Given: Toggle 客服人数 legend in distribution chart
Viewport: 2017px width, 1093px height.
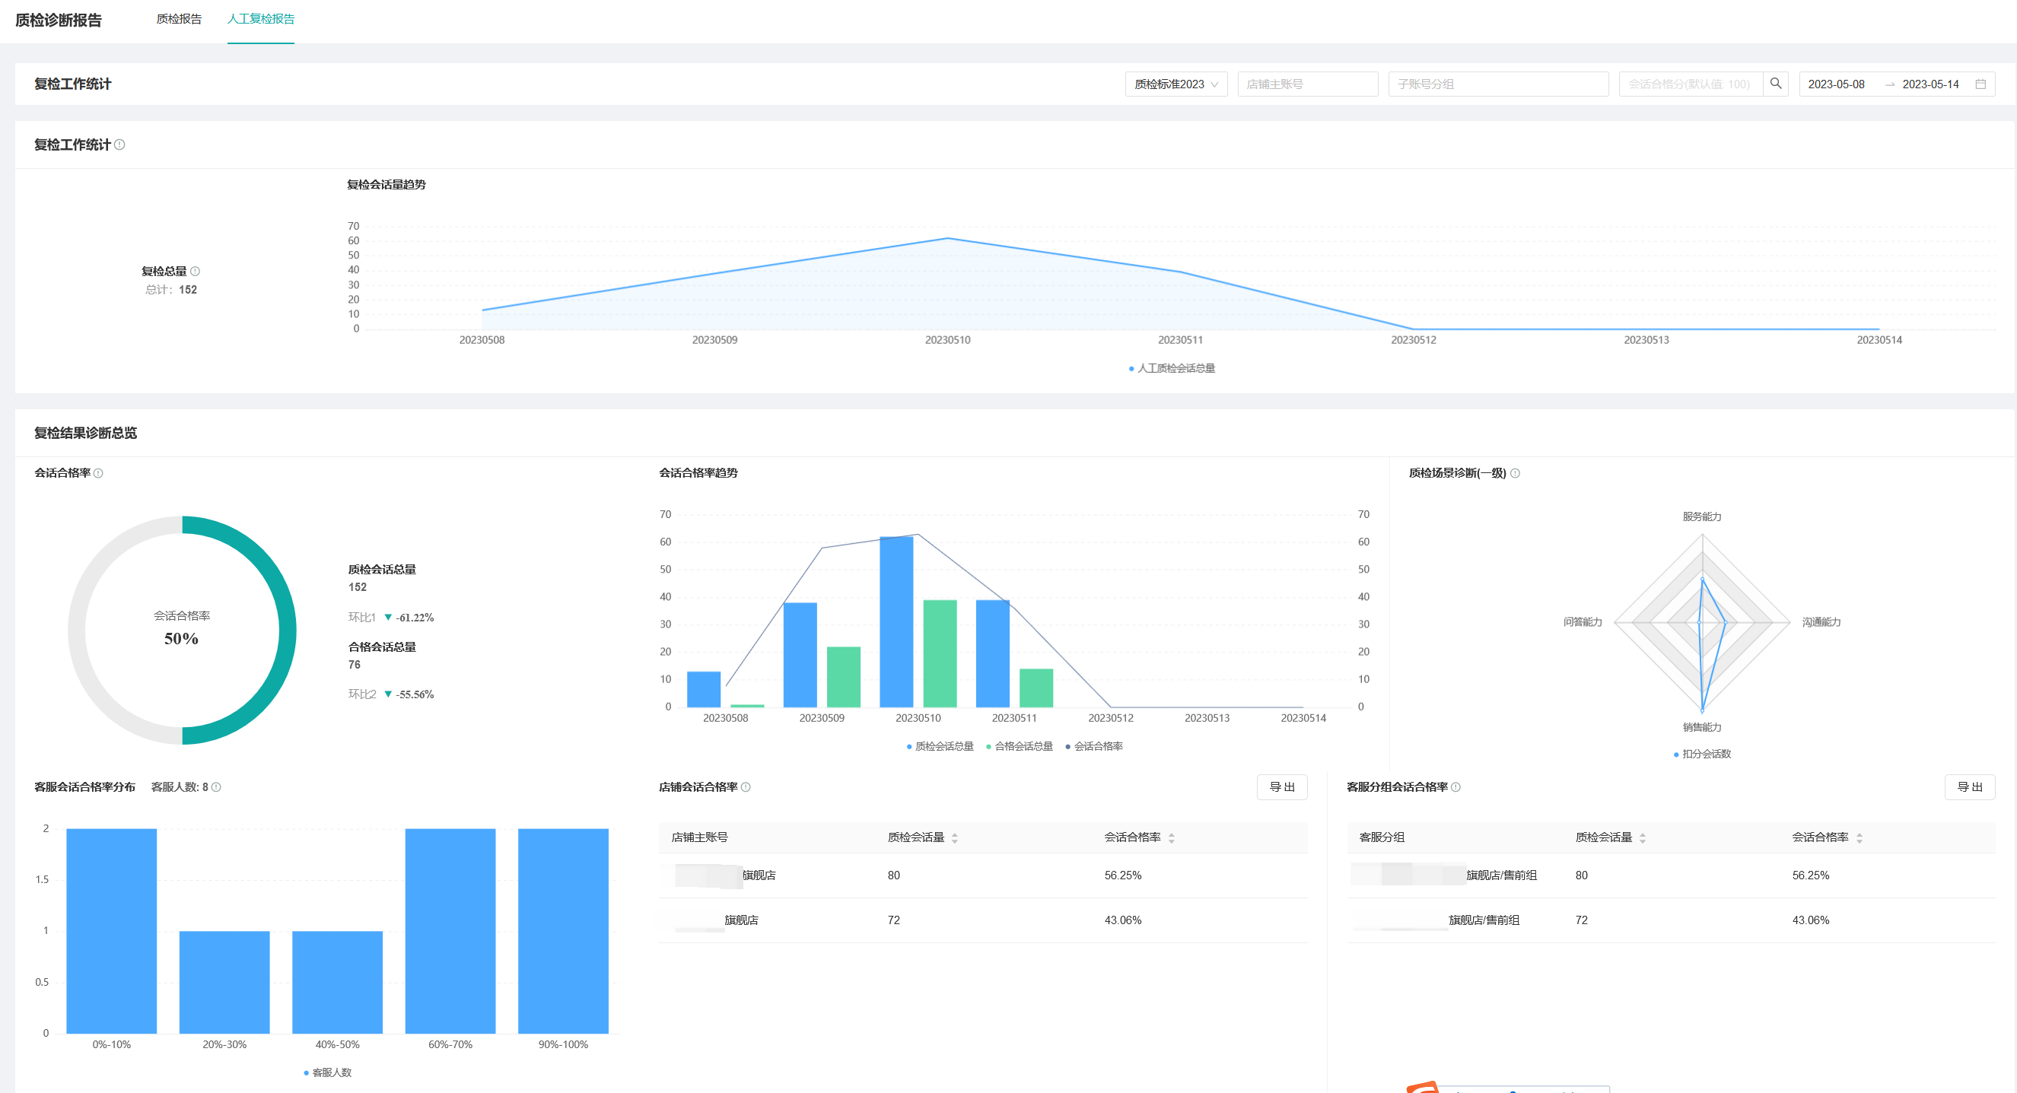Looking at the screenshot, I should click(x=327, y=1072).
